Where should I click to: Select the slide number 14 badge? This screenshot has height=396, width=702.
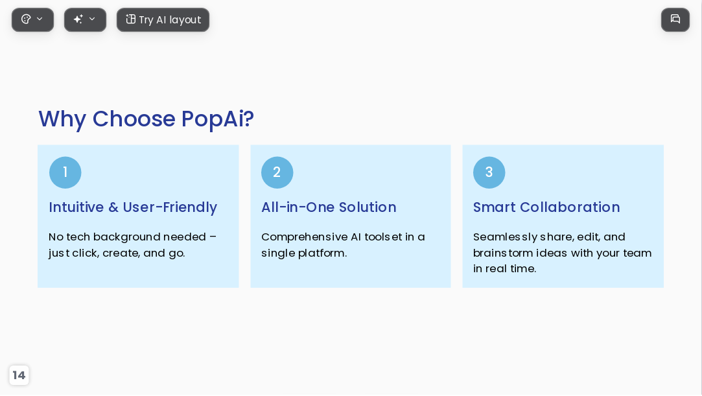(x=19, y=375)
